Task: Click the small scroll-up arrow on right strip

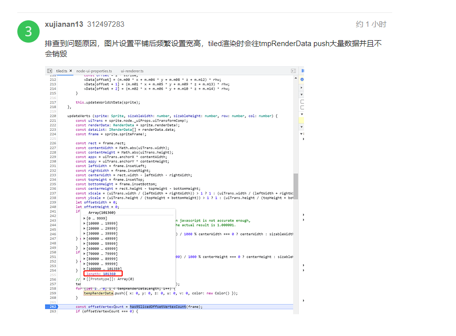Action: (296, 77)
